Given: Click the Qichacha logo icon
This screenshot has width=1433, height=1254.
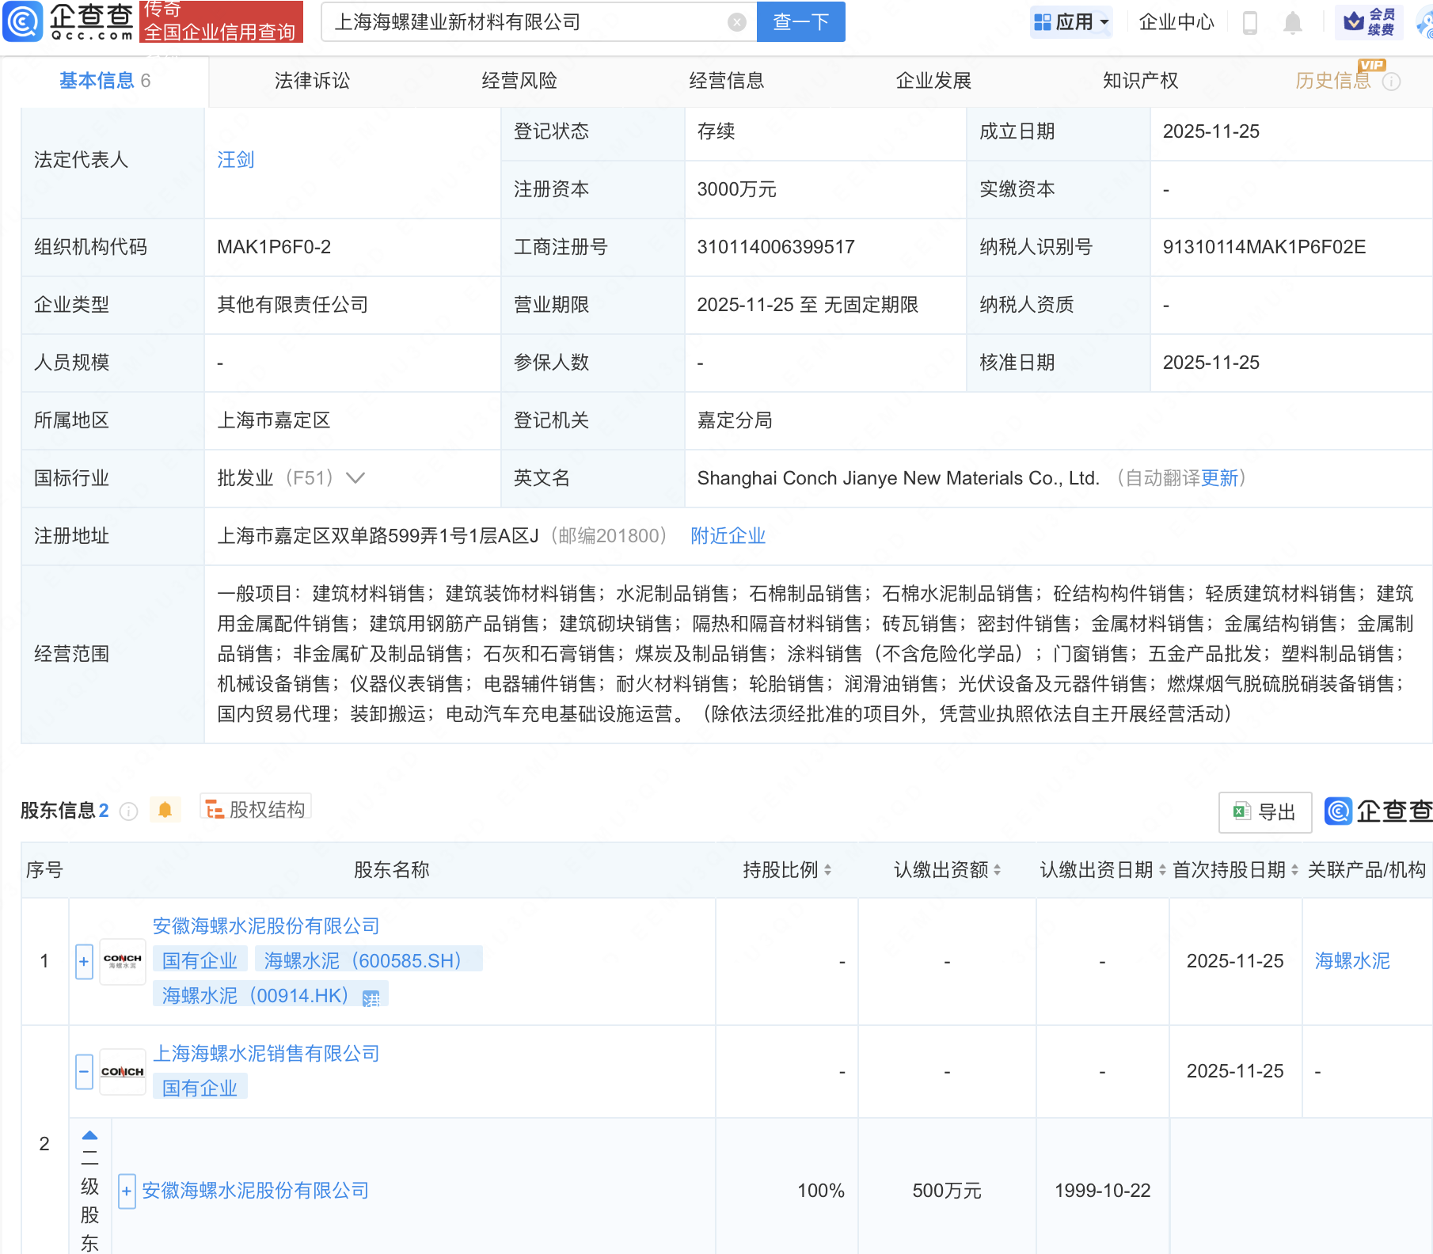Looking at the screenshot, I should (23, 21).
